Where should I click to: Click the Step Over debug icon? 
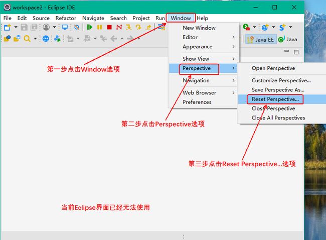point(138,27)
